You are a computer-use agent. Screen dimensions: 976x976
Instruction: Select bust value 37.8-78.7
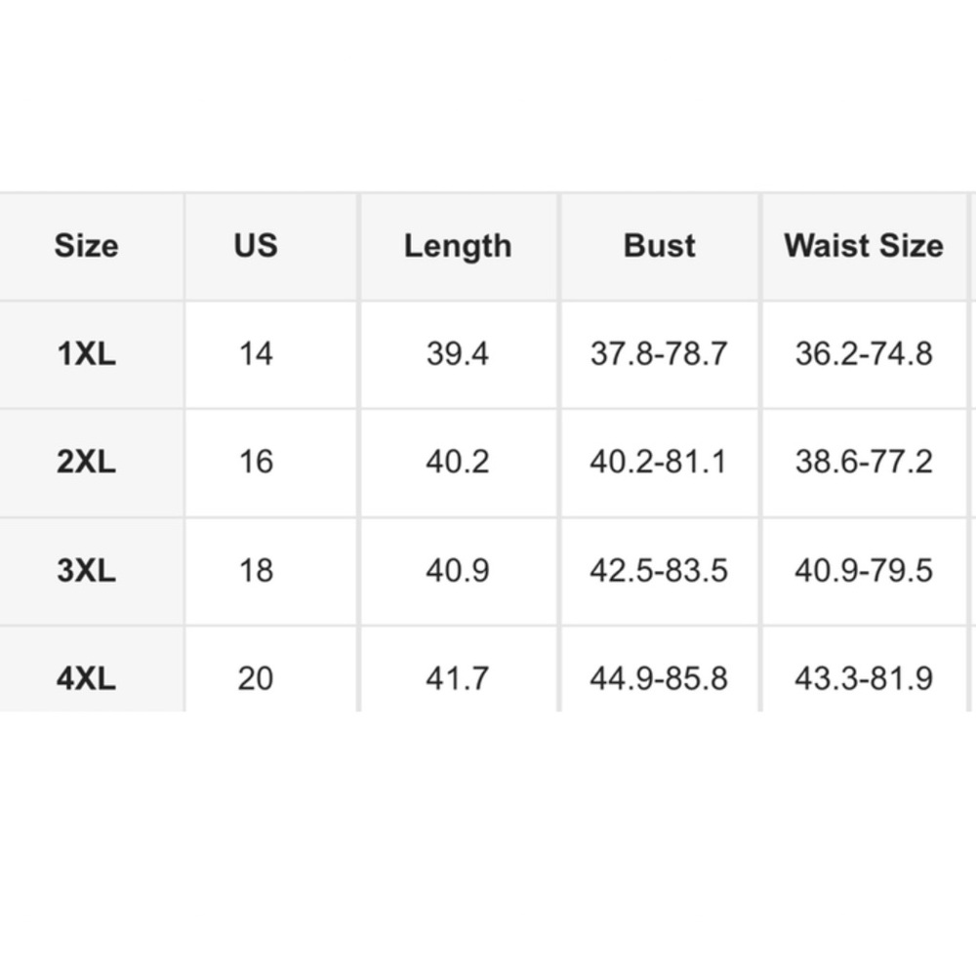click(659, 354)
